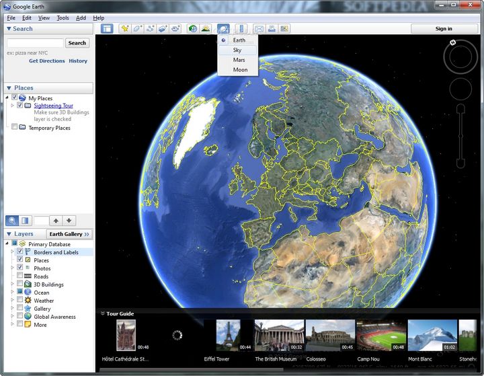Viewport: 484px width, 376px height.
Task: Click the Sign in button
Action: tap(444, 29)
